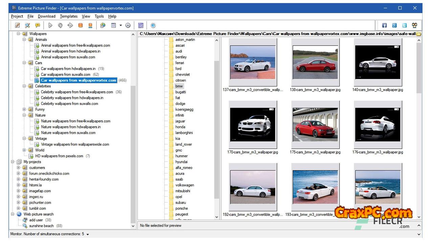Open project properties wrench icon
This screenshot has height=243, width=433.
pyautogui.click(x=27, y=25)
